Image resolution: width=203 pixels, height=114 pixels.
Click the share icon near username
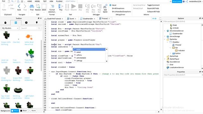(187, 1)
